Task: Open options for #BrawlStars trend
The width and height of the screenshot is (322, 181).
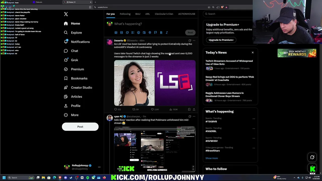Action: 254,148
